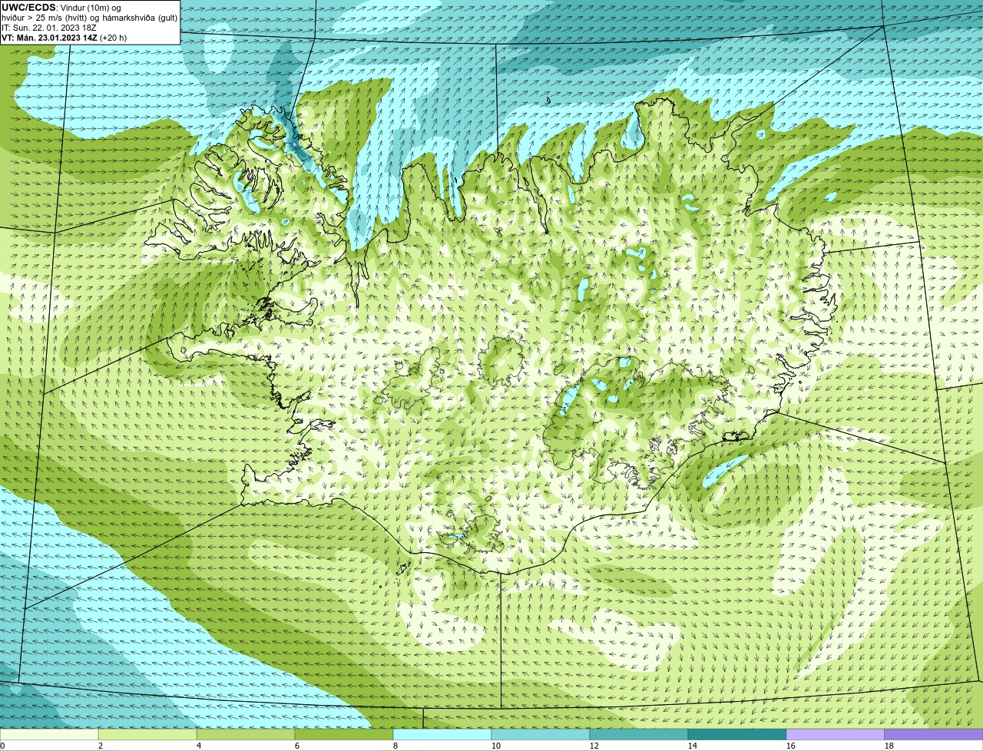983x751 pixels.
Task: Click the lavender 16–18 legend swatch
Action: (836, 735)
